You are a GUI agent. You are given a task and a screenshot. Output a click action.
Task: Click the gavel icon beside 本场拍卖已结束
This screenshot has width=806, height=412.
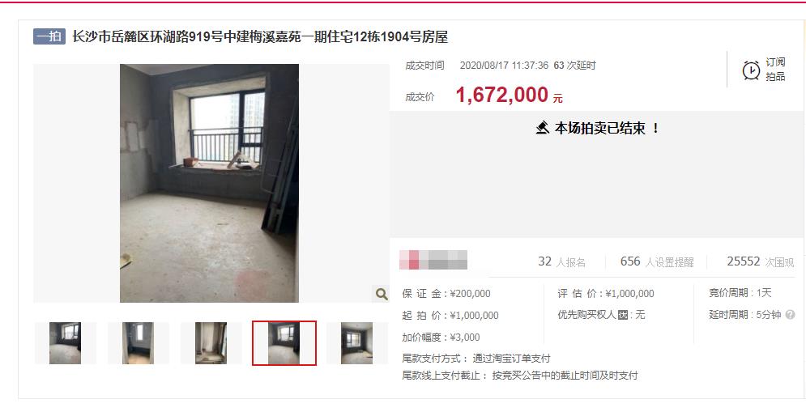click(x=542, y=127)
